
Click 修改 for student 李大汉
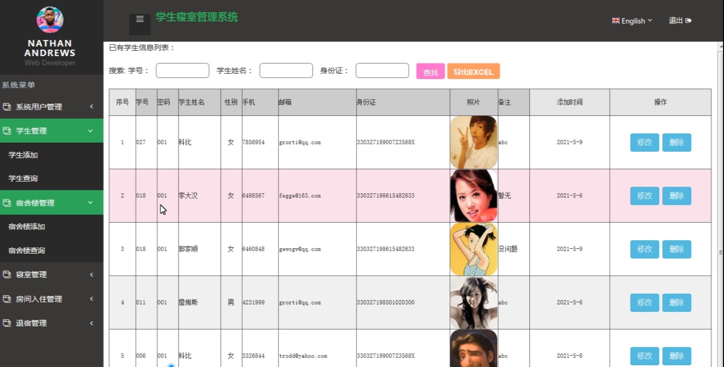click(x=645, y=196)
